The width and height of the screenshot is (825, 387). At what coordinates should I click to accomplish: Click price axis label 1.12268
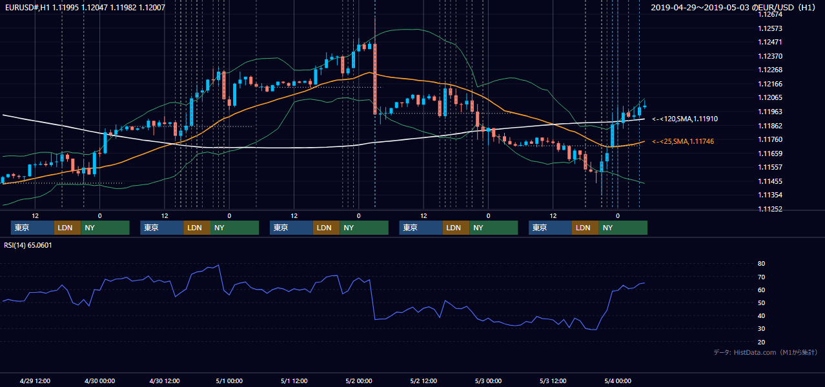(770, 70)
